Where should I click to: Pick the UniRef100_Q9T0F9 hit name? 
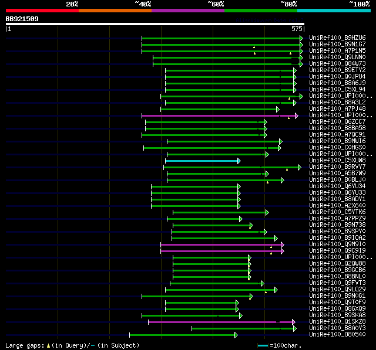pyautogui.click(x=337, y=303)
